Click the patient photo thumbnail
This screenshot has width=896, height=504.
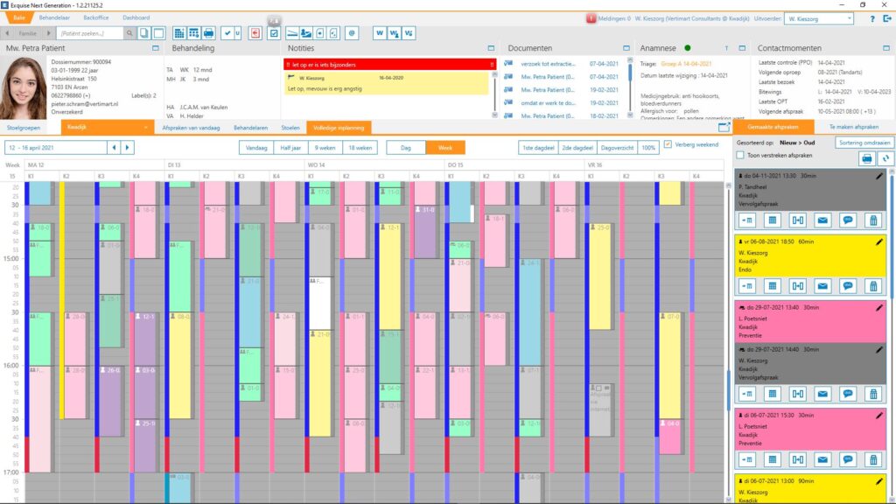24,88
